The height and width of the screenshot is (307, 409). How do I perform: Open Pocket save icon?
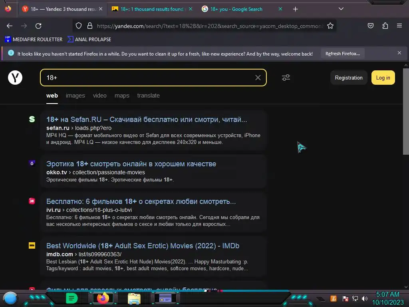point(370,26)
